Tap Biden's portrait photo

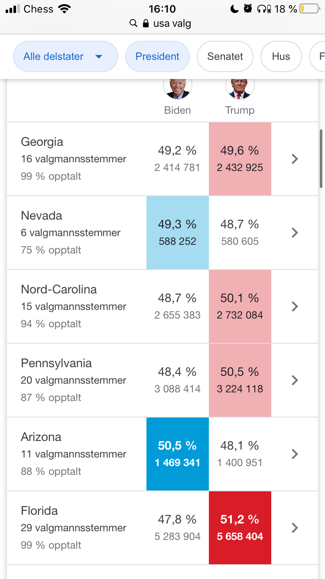click(x=177, y=88)
